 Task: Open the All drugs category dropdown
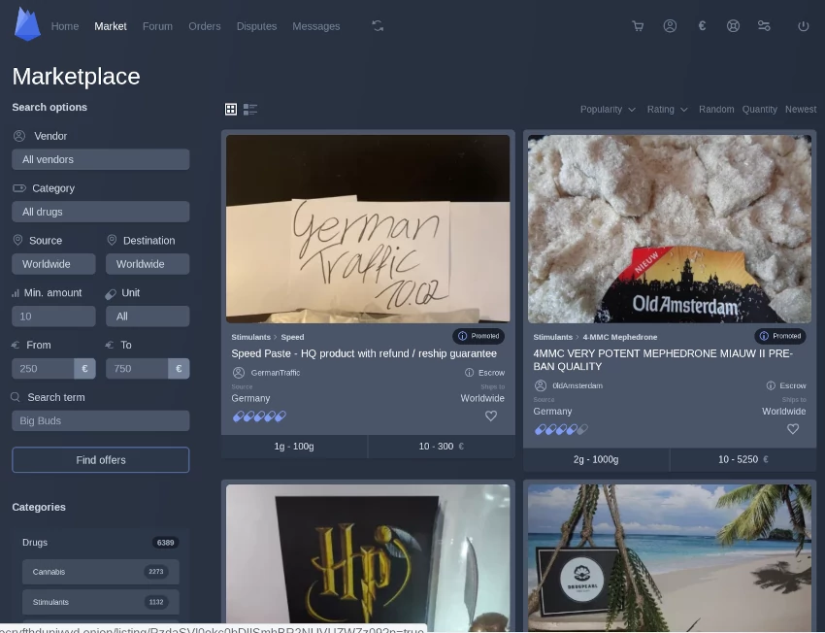pos(101,212)
